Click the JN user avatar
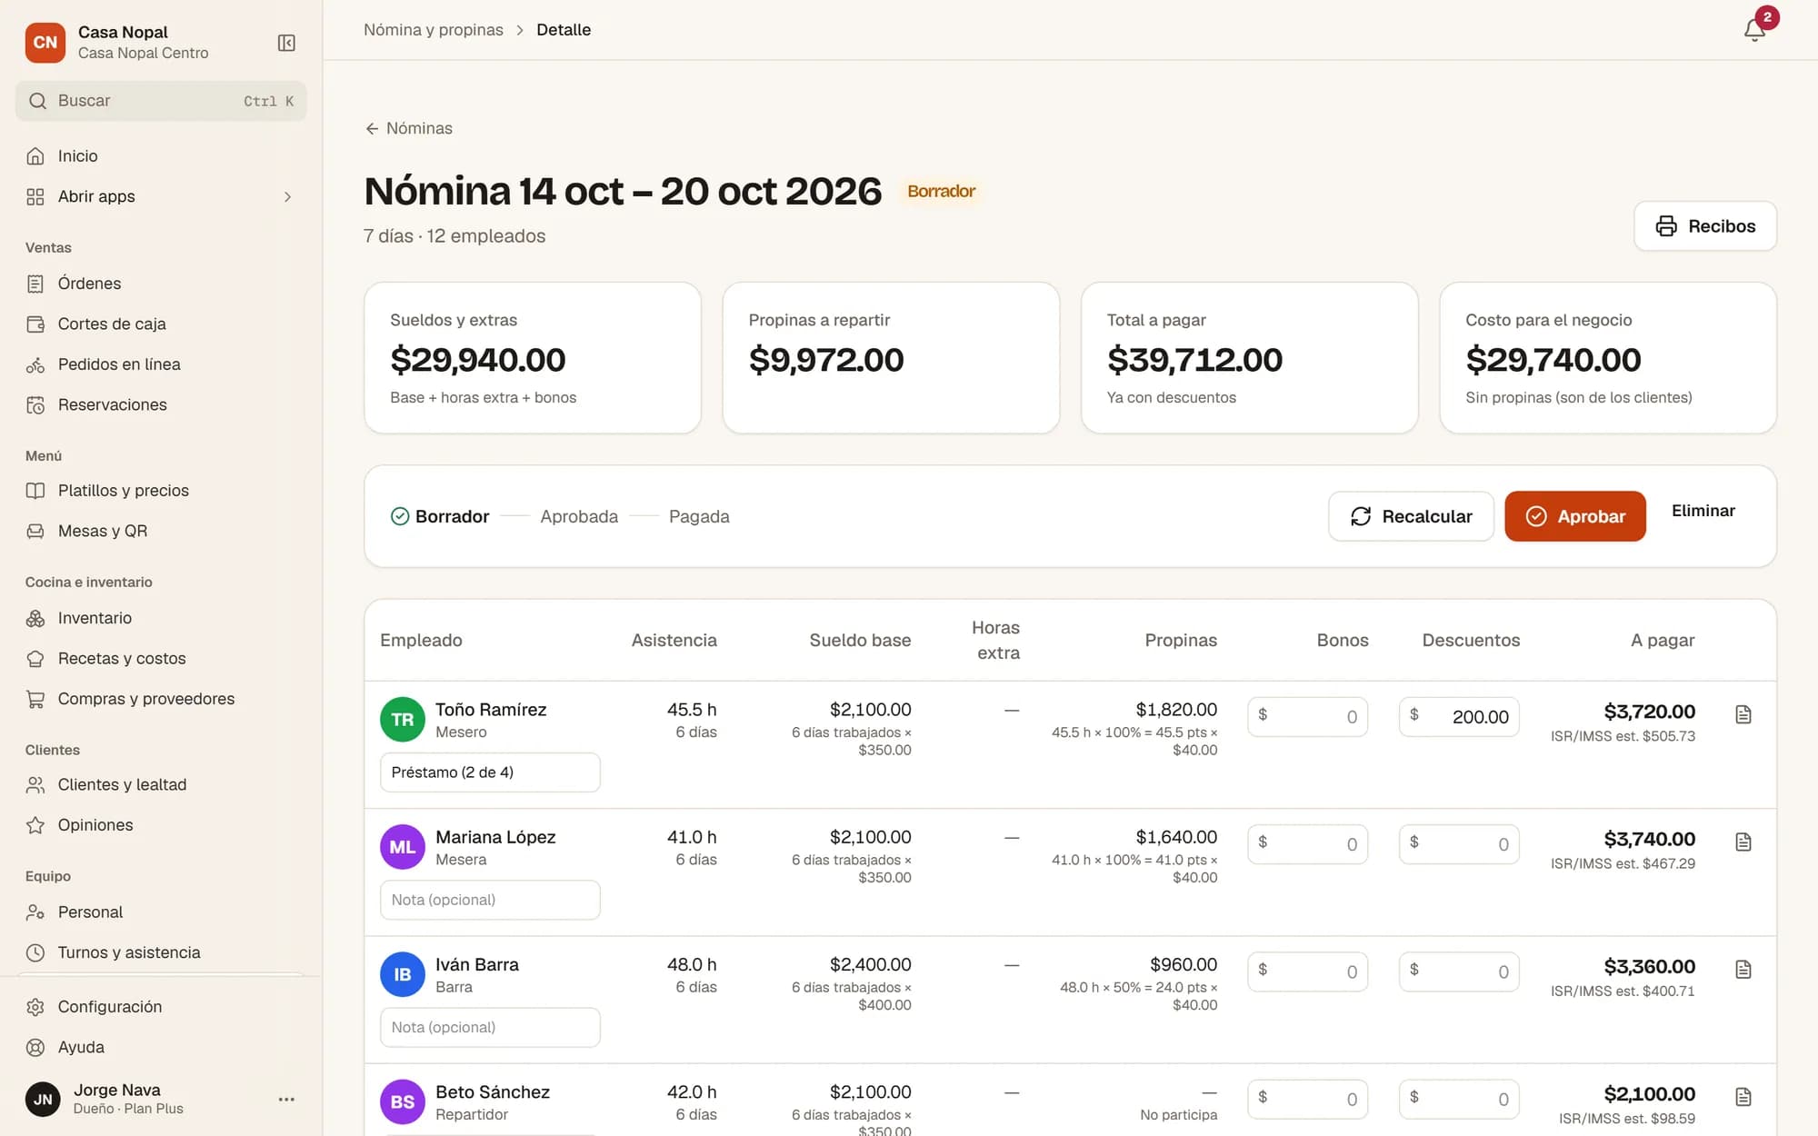This screenshot has width=1818, height=1136. click(43, 1099)
